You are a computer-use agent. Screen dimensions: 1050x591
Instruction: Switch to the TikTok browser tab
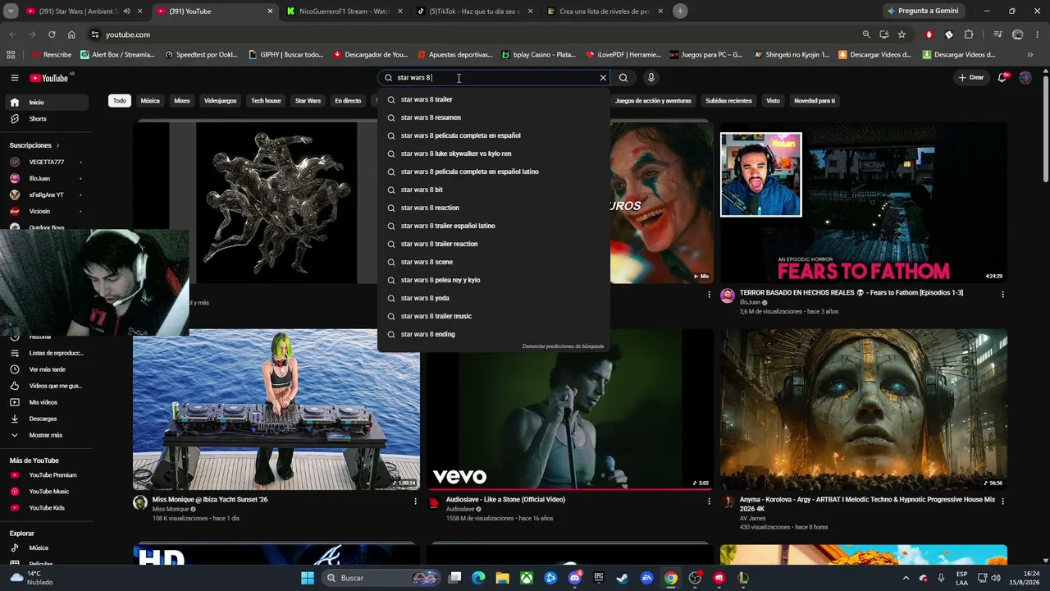coord(474,11)
